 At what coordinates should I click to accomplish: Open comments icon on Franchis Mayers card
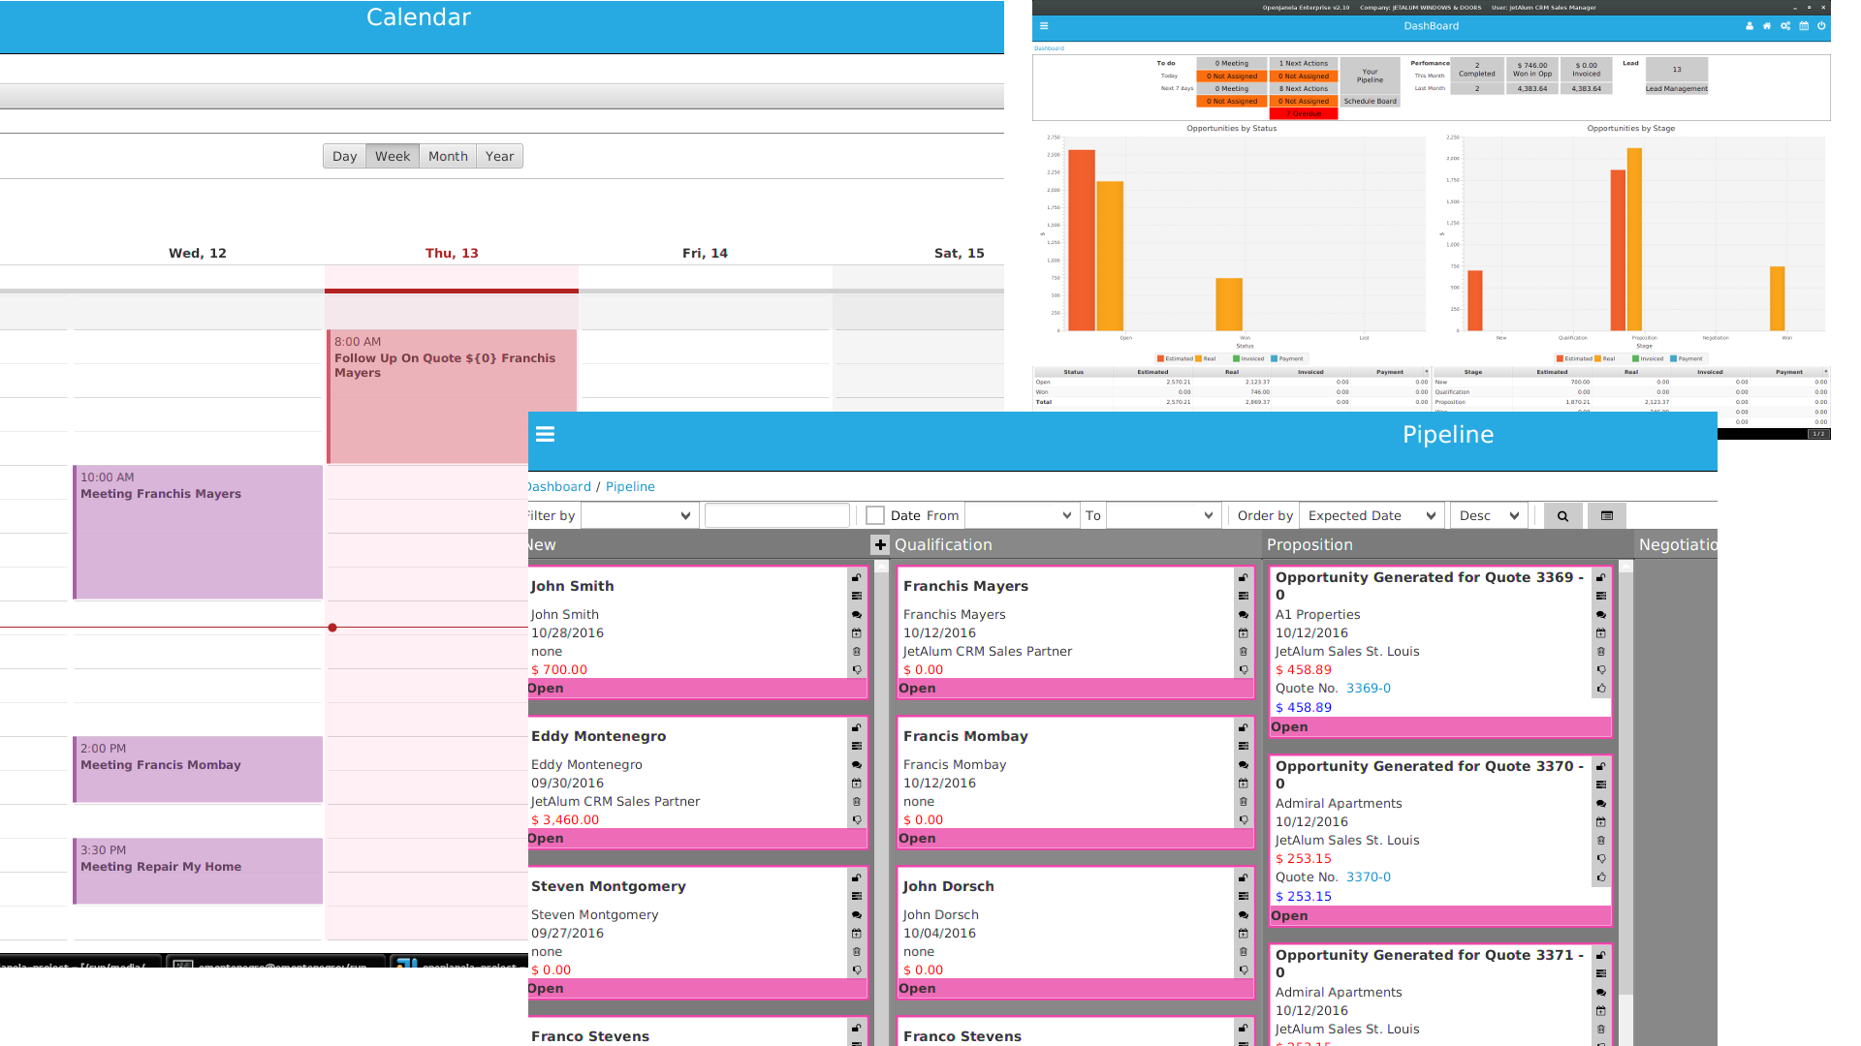click(x=1243, y=615)
